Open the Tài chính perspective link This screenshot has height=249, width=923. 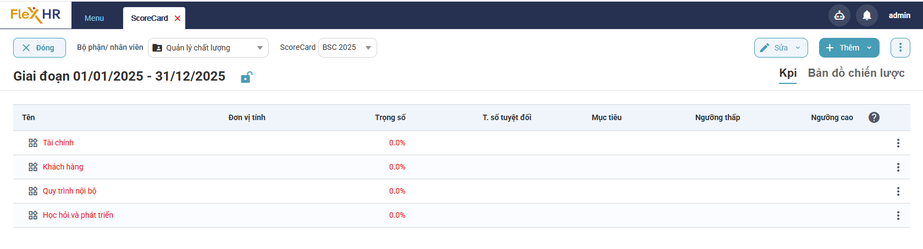pyautogui.click(x=58, y=143)
